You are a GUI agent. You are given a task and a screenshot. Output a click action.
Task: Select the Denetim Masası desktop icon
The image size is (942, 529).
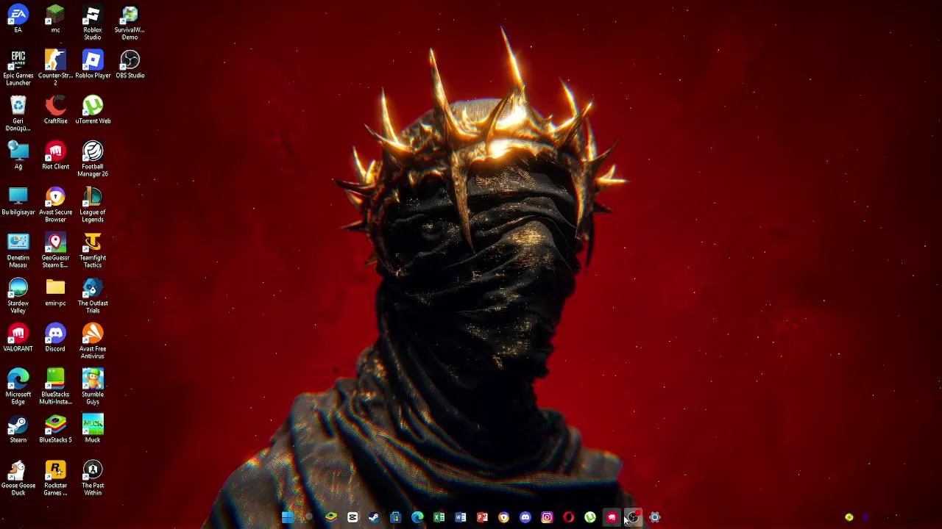pos(18,251)
